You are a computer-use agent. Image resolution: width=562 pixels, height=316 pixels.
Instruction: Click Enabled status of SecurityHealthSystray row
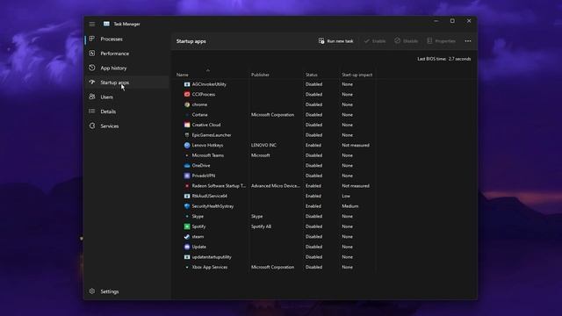tap(313, 206)
